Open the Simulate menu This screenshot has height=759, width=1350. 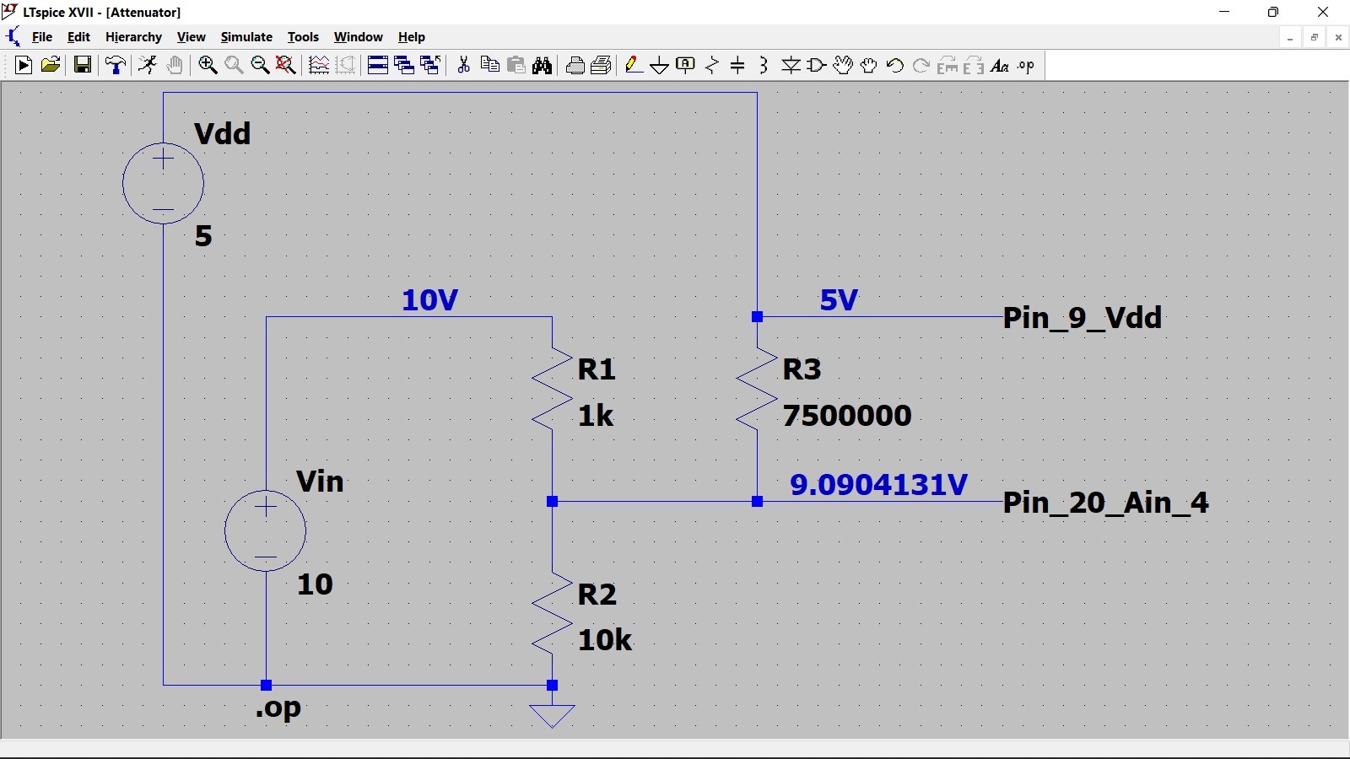(246, 37)
